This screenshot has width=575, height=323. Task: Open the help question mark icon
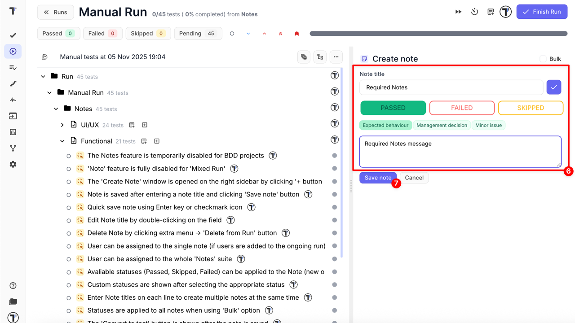point(13,286)
